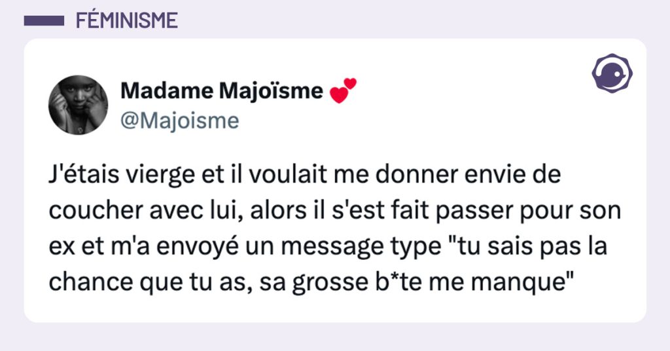This screenshot has width=670, height=351.
Task: Click the two red hearts emoji
Action: (344, 91)
